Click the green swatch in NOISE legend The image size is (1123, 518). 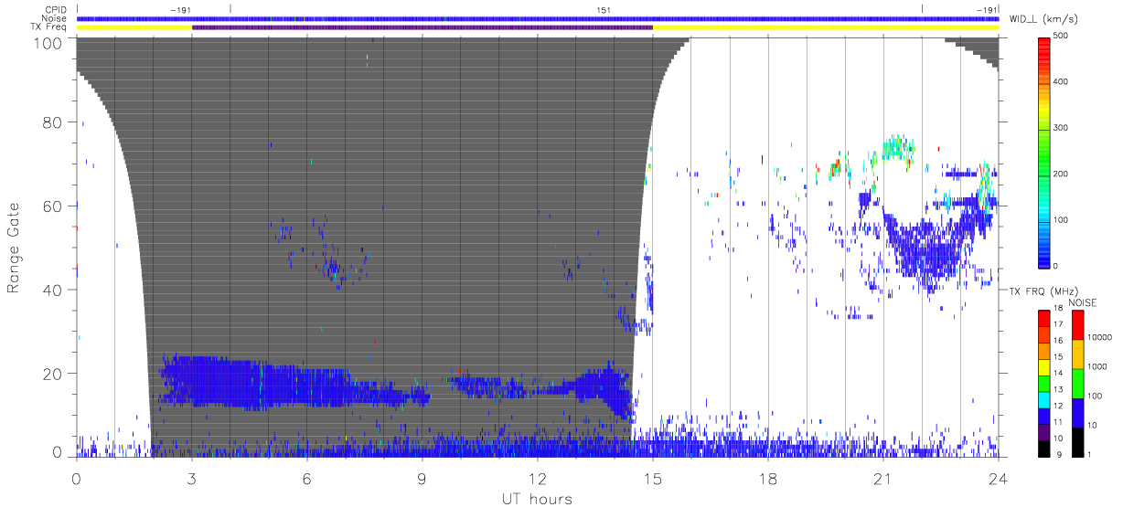coord(1077,384)
